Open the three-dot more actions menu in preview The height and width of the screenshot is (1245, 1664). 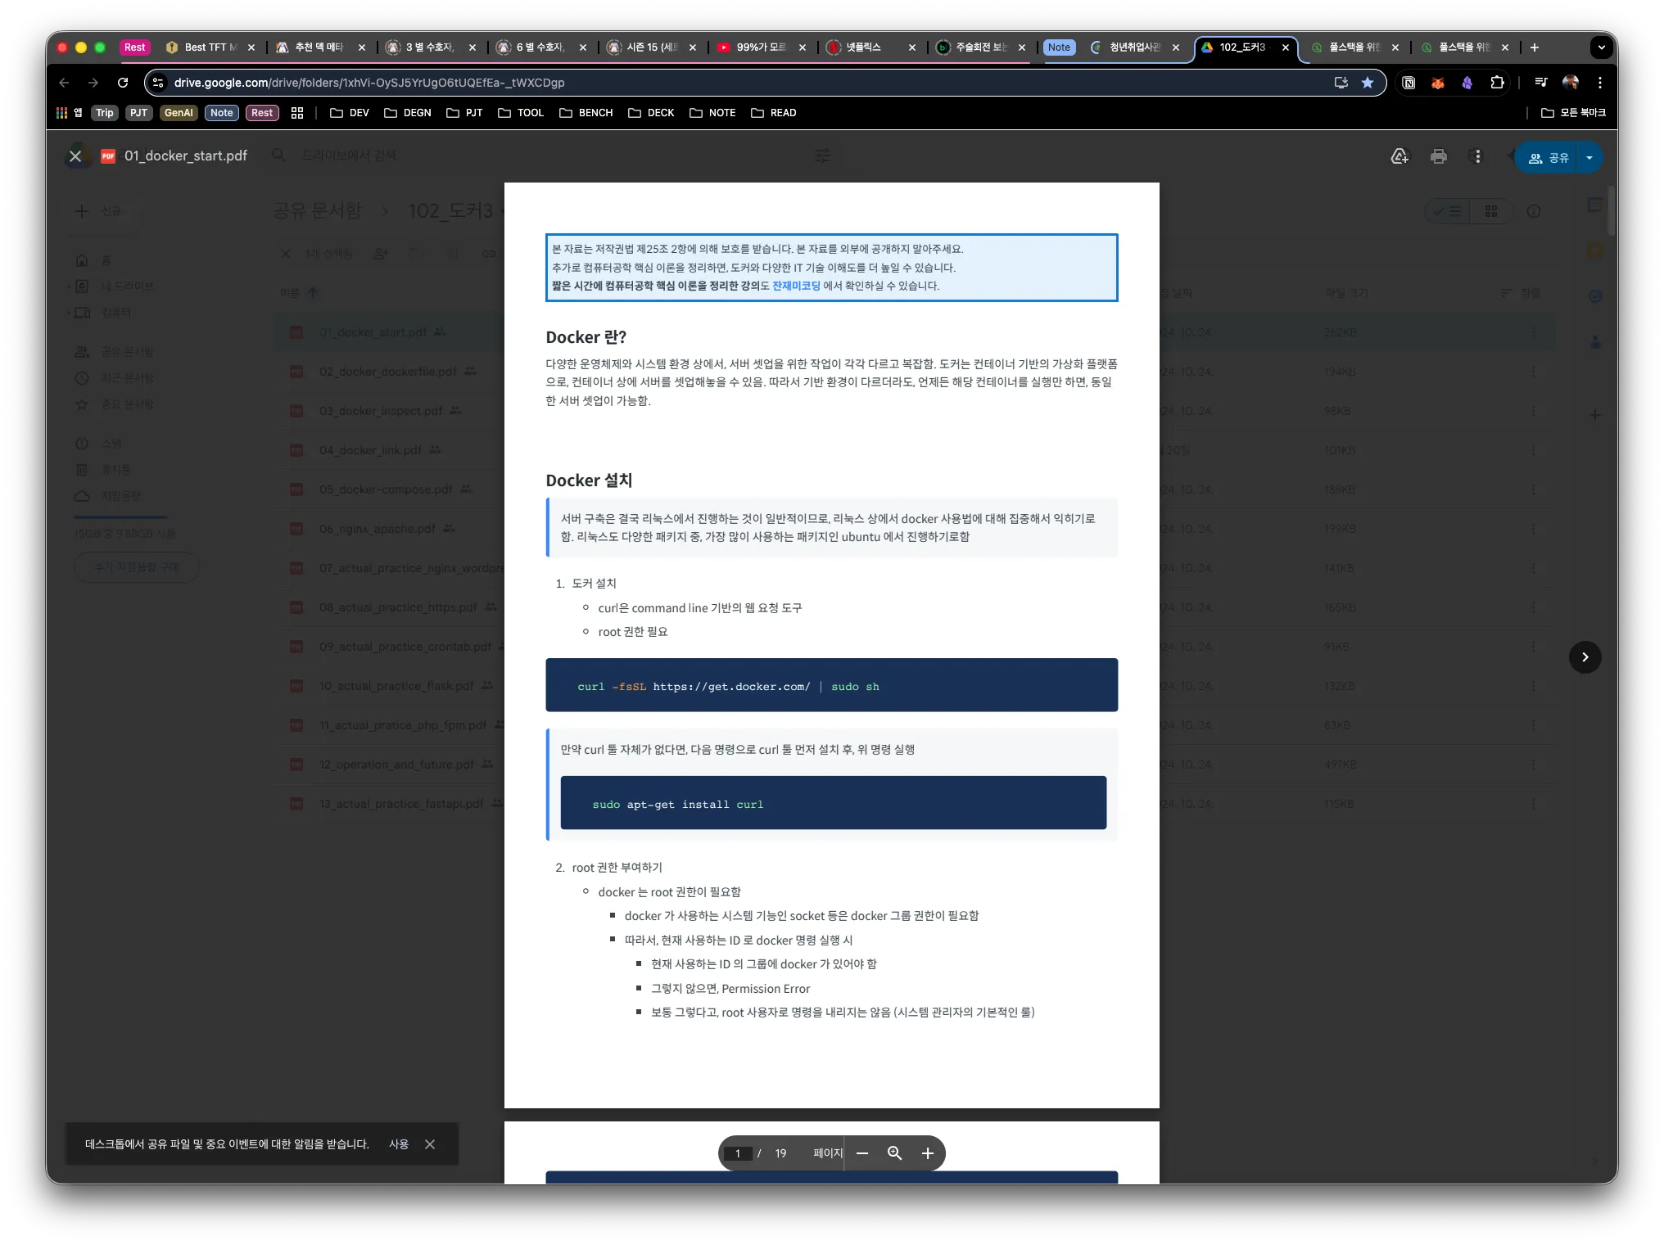(1477, 156)
